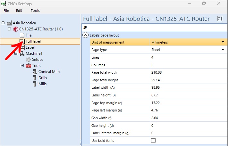Select the Conical Mills tool icon
This screenshot has height=147, width=229.
[x=35, y=72]
